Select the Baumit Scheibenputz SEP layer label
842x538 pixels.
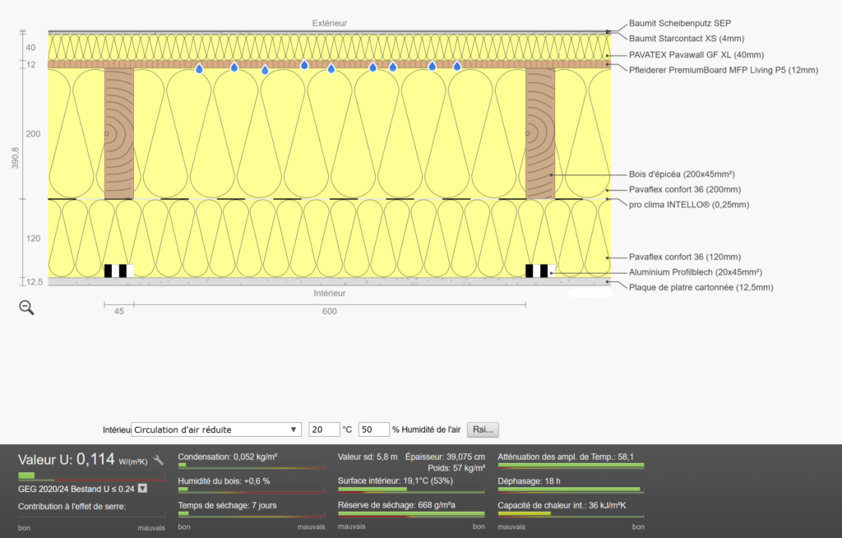coord(679,24)
